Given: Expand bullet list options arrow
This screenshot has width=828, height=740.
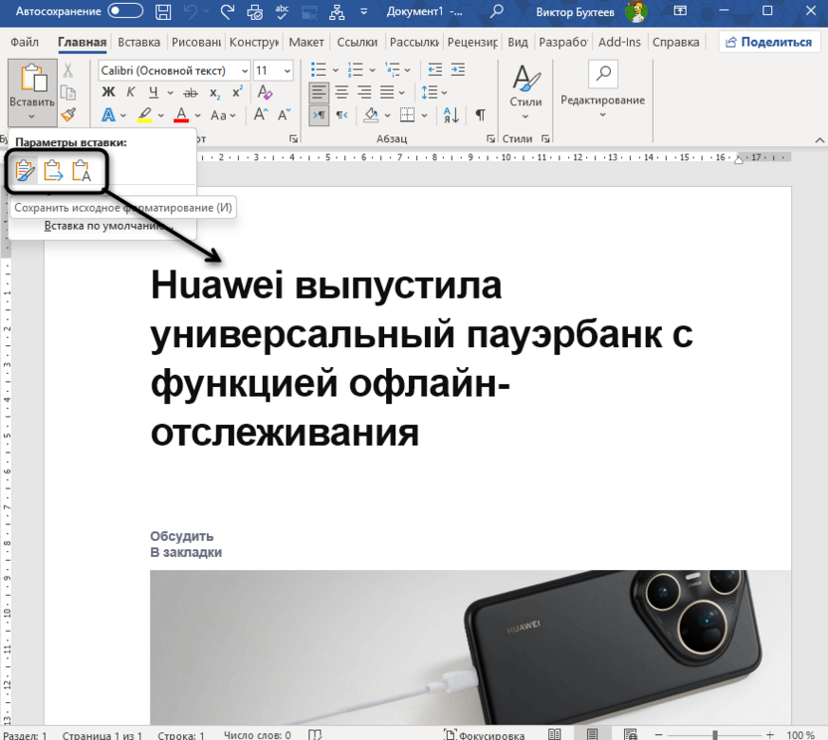Looking at the screenshot, I should (x=334, y=71).
